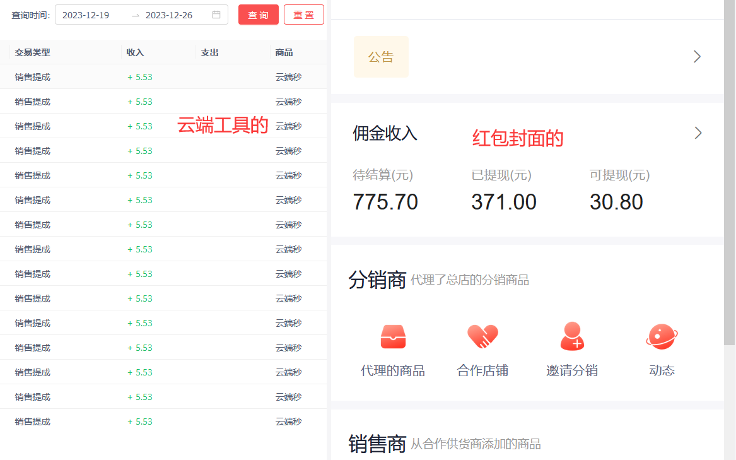Click the 支出 column header

(x=209, y=52)
